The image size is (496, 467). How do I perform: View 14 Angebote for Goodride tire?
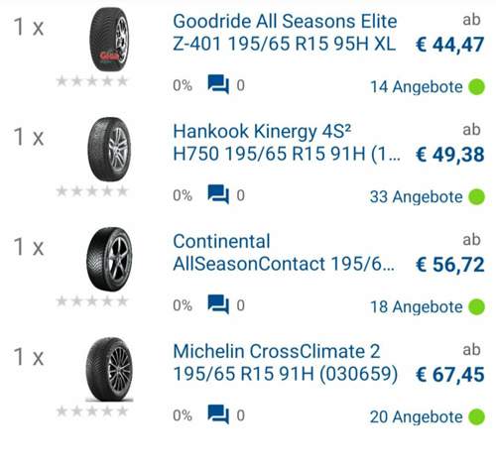pos(417,87)
